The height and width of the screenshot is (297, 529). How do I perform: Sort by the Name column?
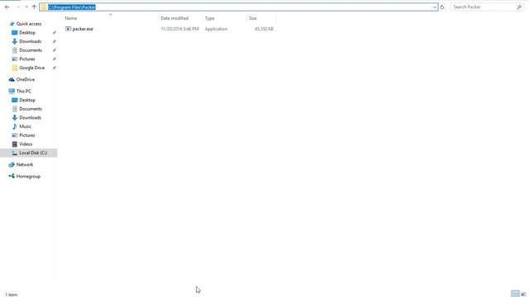[71, 18]
